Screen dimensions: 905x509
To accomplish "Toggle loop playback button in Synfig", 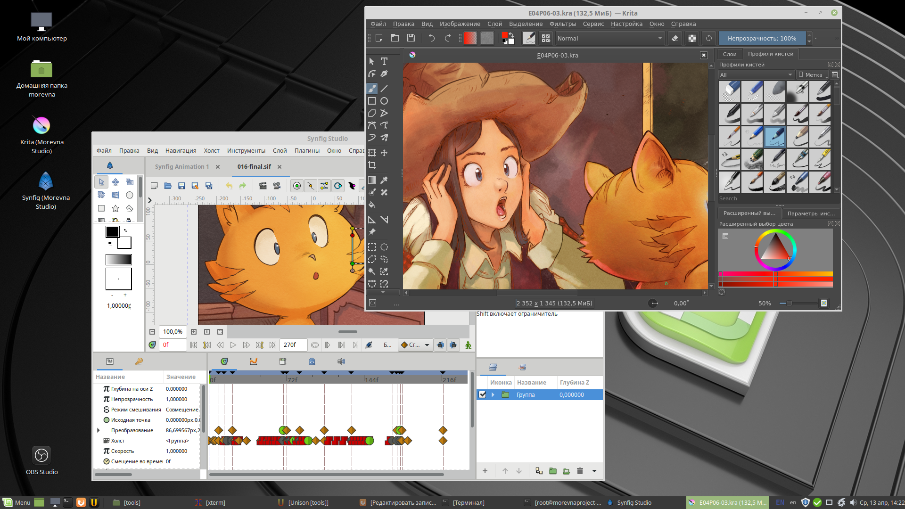I will [x=315, y=345].
